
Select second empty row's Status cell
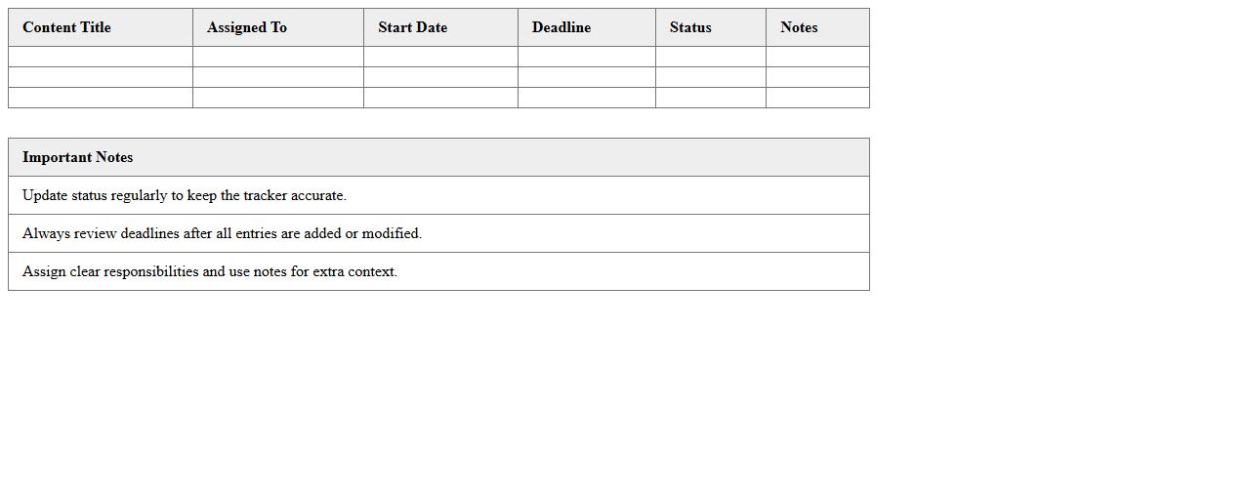(710, 77)
